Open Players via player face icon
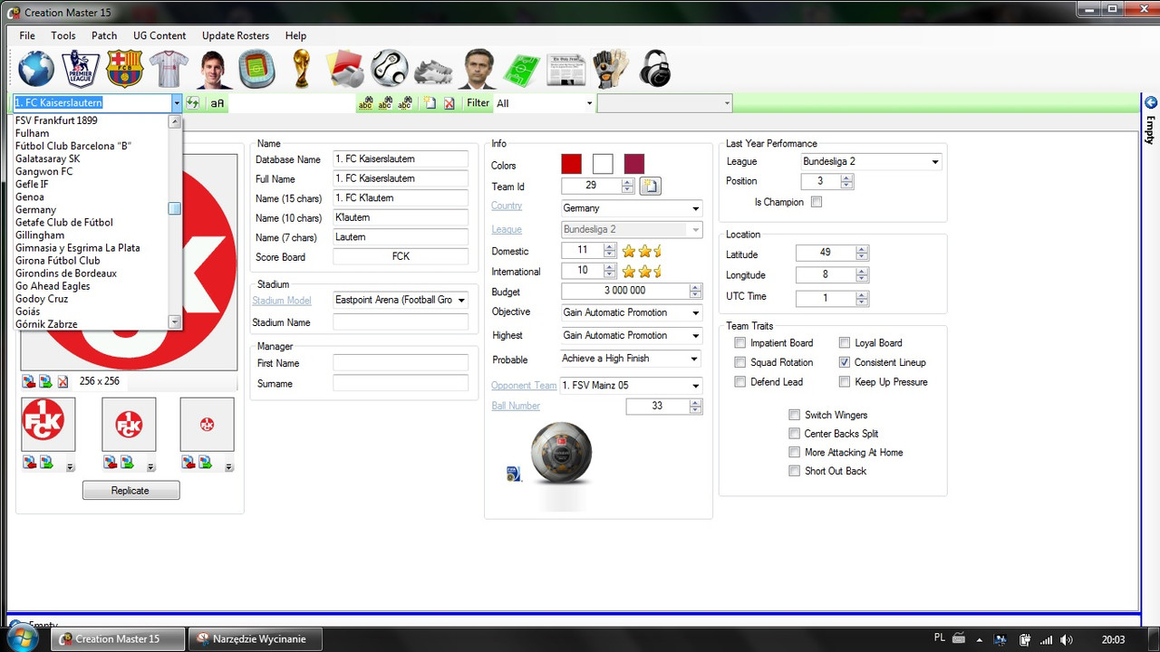 213,69
